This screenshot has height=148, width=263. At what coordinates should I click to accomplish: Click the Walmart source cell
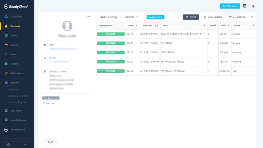pos(236,62)
